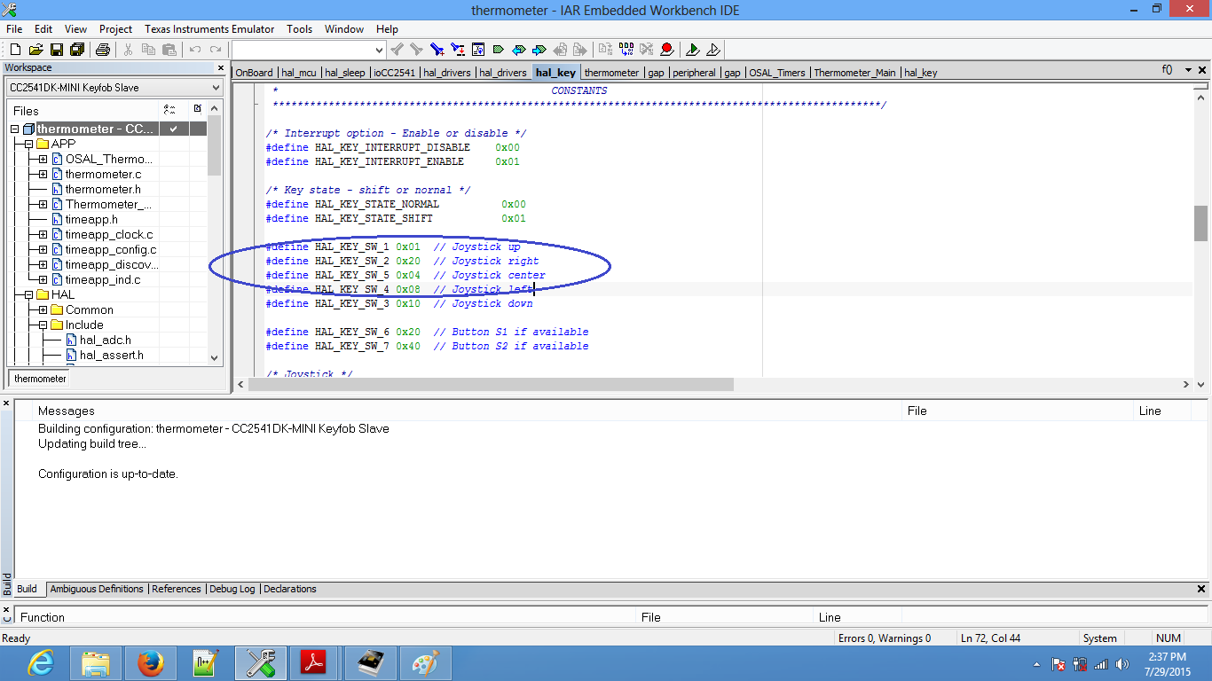The height and width of the screenshot is (681, 1212).
Task: Open the Go To dialog icon
Action: [x=477, y=50]
